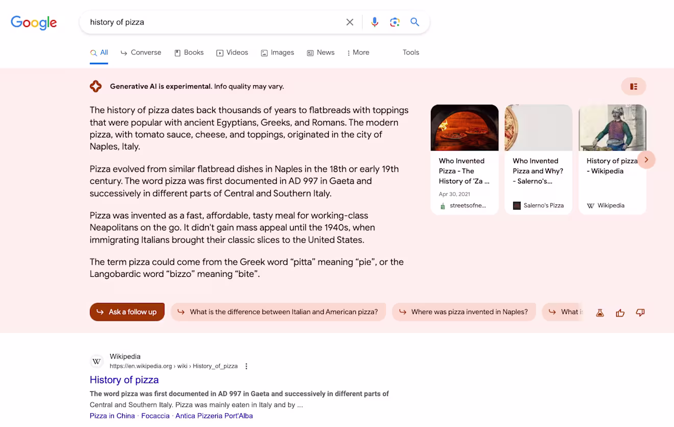
Task: Start voice search with the microphone icon
Action: [375, 22]
